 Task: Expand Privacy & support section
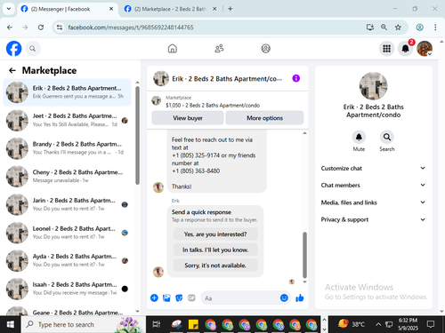coord(373,219)
